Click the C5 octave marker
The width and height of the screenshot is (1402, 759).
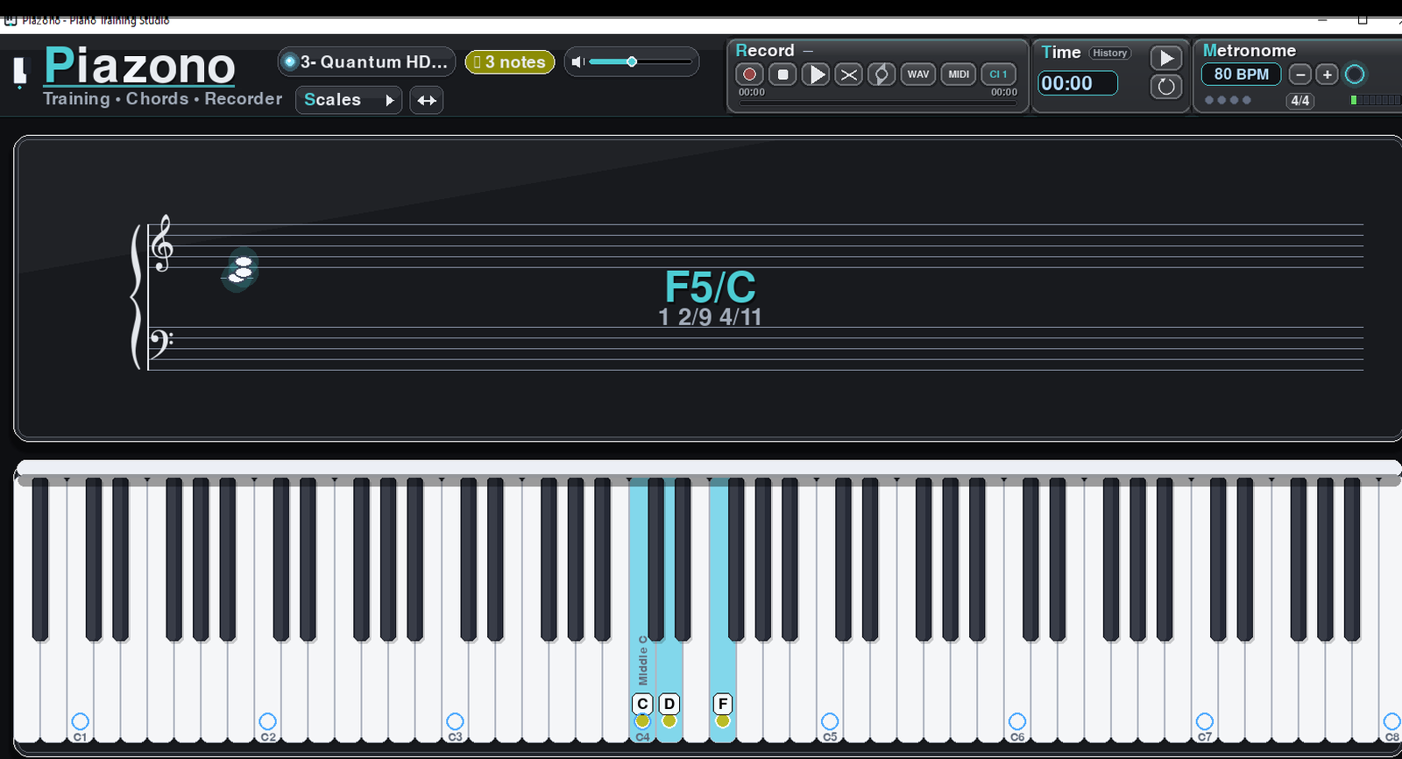pyautogui.click(x=830, y=722)
